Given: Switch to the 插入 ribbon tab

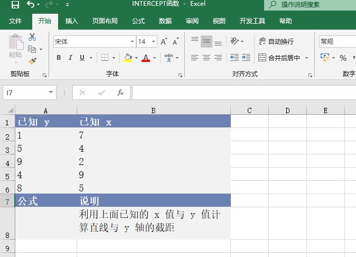Looking at the screenshot, I should coord(72,21).
